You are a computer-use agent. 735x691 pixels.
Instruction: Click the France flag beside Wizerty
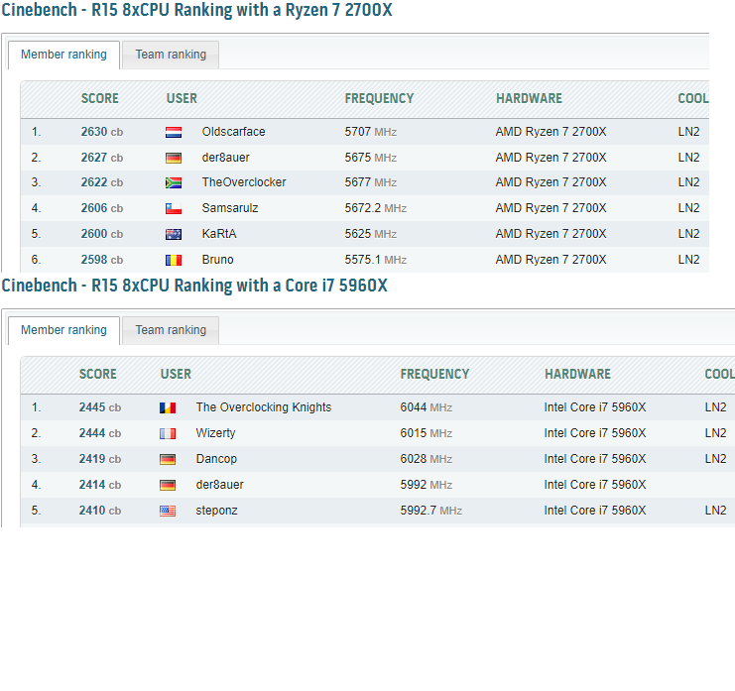[168, 434]
